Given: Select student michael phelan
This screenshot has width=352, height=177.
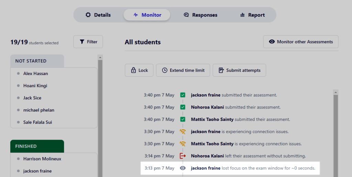Looking at the screenshot, I should pos(39,110).
